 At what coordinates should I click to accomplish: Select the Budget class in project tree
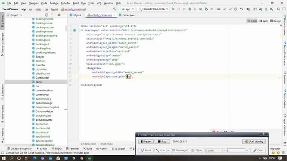pyautogui.click(x=39, y=57)
